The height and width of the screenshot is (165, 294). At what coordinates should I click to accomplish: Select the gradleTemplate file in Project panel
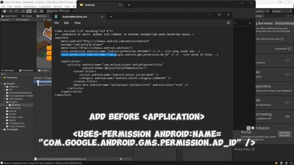[x=45, y=85]
